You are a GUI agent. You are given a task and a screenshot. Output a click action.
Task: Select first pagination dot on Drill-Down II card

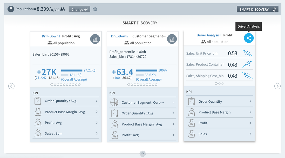129,84
